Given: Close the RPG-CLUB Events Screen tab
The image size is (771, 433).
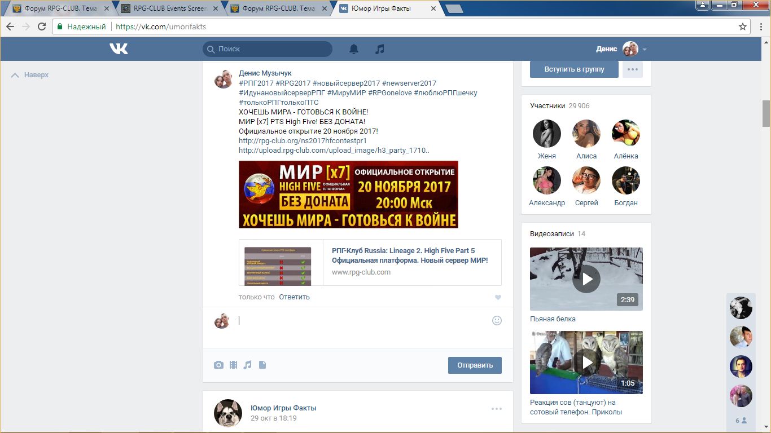Looking at the screenshot, I should tap(215, 8).
